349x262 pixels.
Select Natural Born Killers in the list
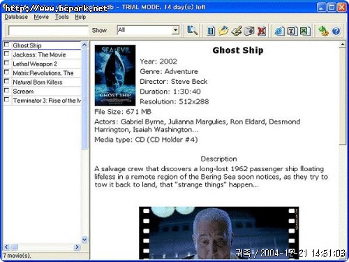click(47, 82)
